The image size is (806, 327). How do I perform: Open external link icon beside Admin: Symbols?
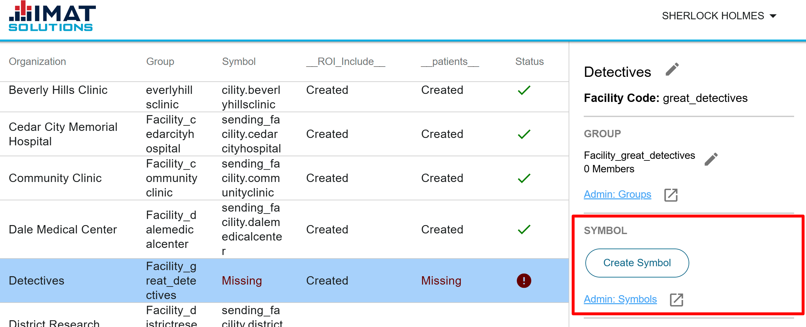coord(676,300)
